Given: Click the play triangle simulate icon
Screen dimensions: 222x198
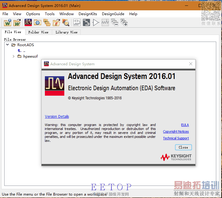Looking at the screenshot, I should [x=96, y=22].
